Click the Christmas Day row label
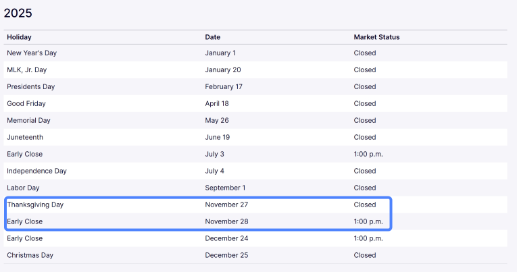 pos(30,255)
